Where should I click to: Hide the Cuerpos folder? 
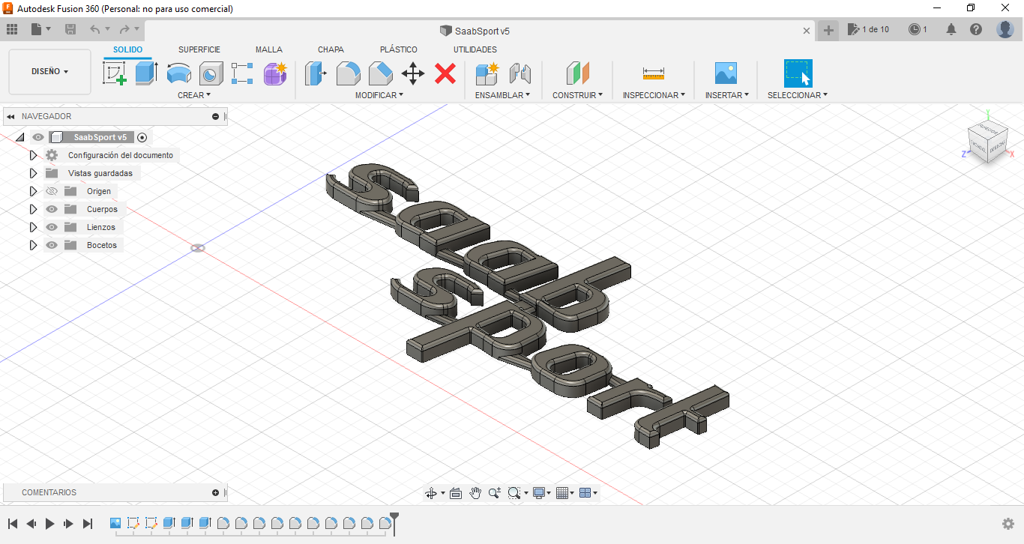point(52,209)
